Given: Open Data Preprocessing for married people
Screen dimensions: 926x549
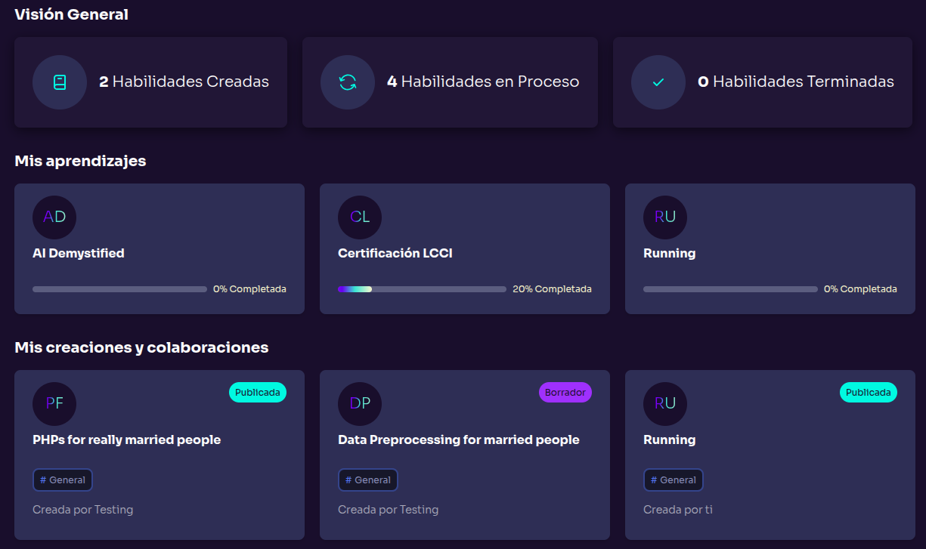Looking at the screenshot, I should click(x=459, y=440).
